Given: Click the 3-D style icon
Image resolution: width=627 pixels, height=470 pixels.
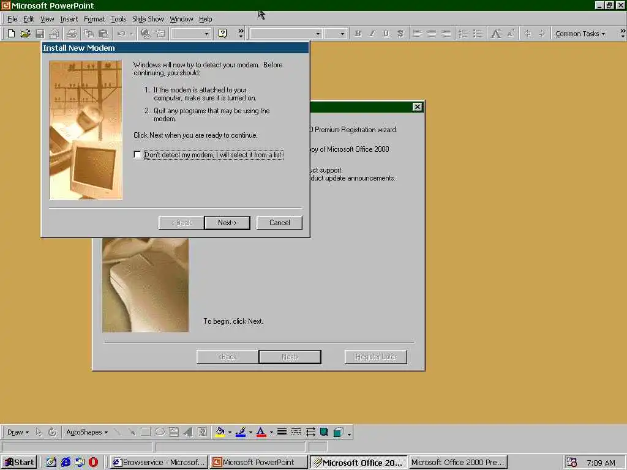Looking at the screenshot, I should pyautogui.click(x=338, y=432).
